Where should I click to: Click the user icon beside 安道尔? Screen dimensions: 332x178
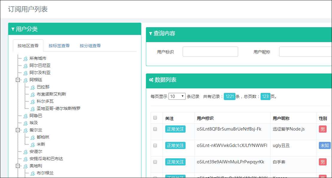(x=25, y=152)
